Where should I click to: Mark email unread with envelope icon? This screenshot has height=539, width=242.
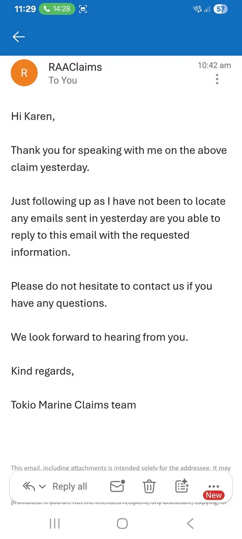(x=117, y=486)
